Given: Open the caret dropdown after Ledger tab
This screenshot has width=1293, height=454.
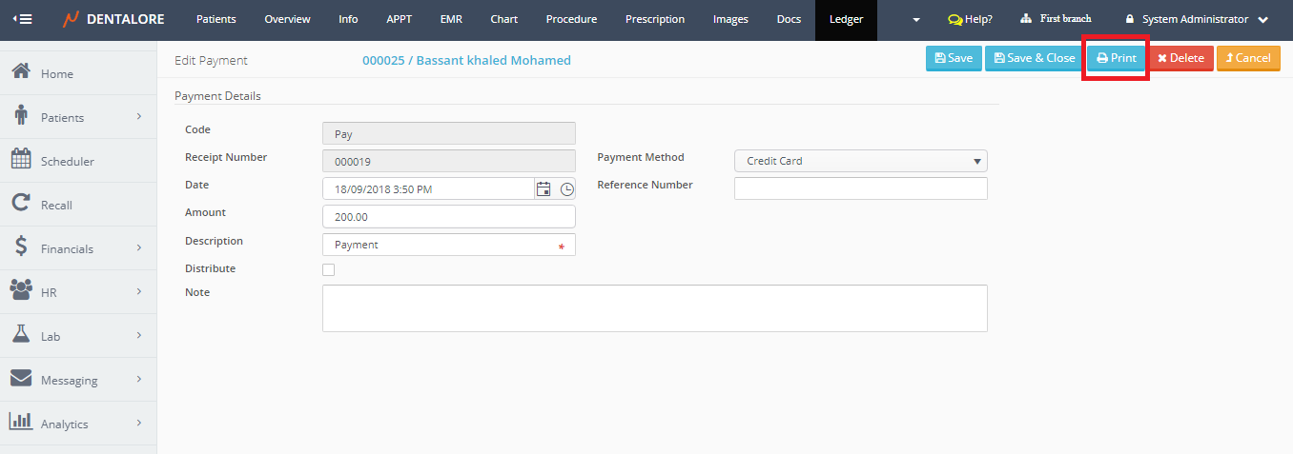Looking at the screenshot, I should tap(916, 20).
